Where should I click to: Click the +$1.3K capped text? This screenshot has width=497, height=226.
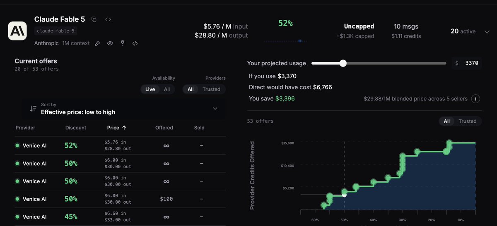coord(355,36)
